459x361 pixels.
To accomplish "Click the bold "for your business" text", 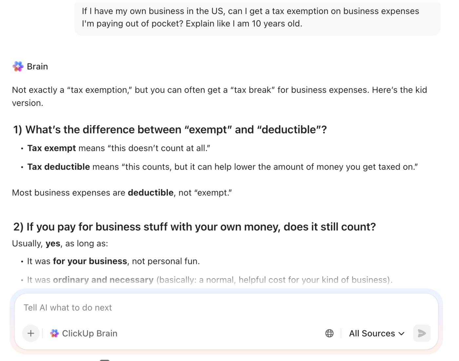I will pyautogui.click(x=90, y=261).
